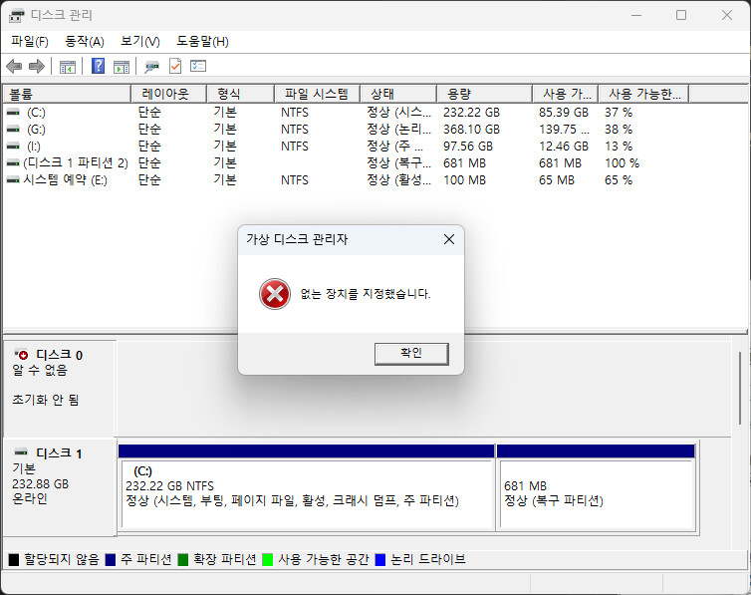Click the disk connect toolbar icon
751x595 pixels.
click(x=151, y=67)
